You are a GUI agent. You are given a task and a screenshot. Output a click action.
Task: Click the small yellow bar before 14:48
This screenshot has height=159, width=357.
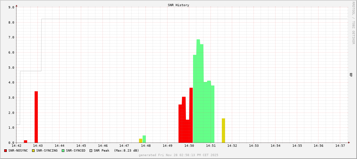tap(141, 141)
